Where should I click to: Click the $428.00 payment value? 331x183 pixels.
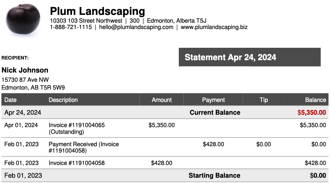(213, 144)
